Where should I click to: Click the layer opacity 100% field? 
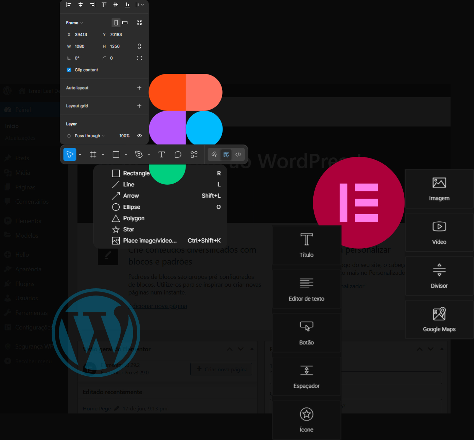[x=124, y=136]
